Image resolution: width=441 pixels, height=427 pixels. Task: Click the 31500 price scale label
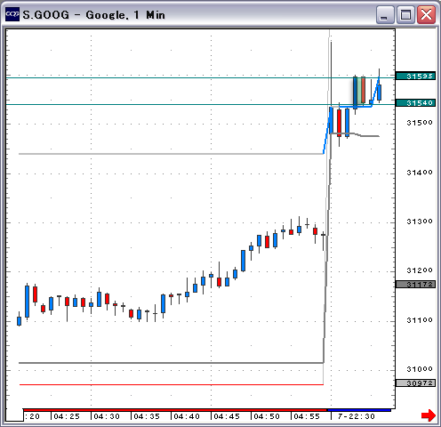420,123
